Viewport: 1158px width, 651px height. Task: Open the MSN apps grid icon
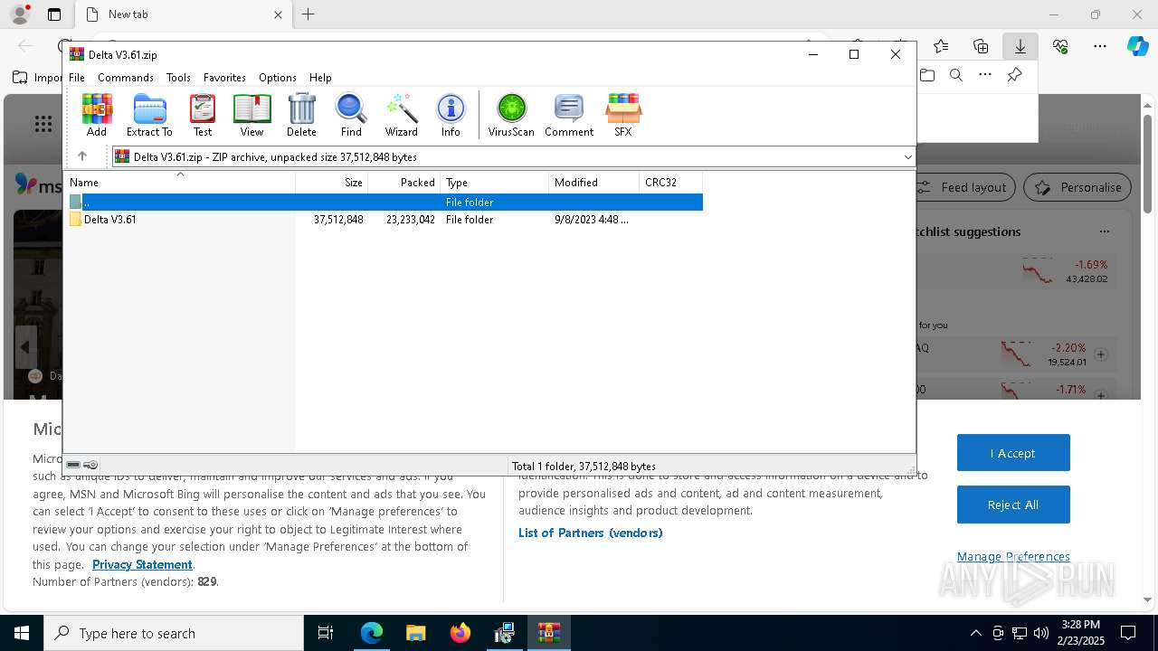click(43, 124)
